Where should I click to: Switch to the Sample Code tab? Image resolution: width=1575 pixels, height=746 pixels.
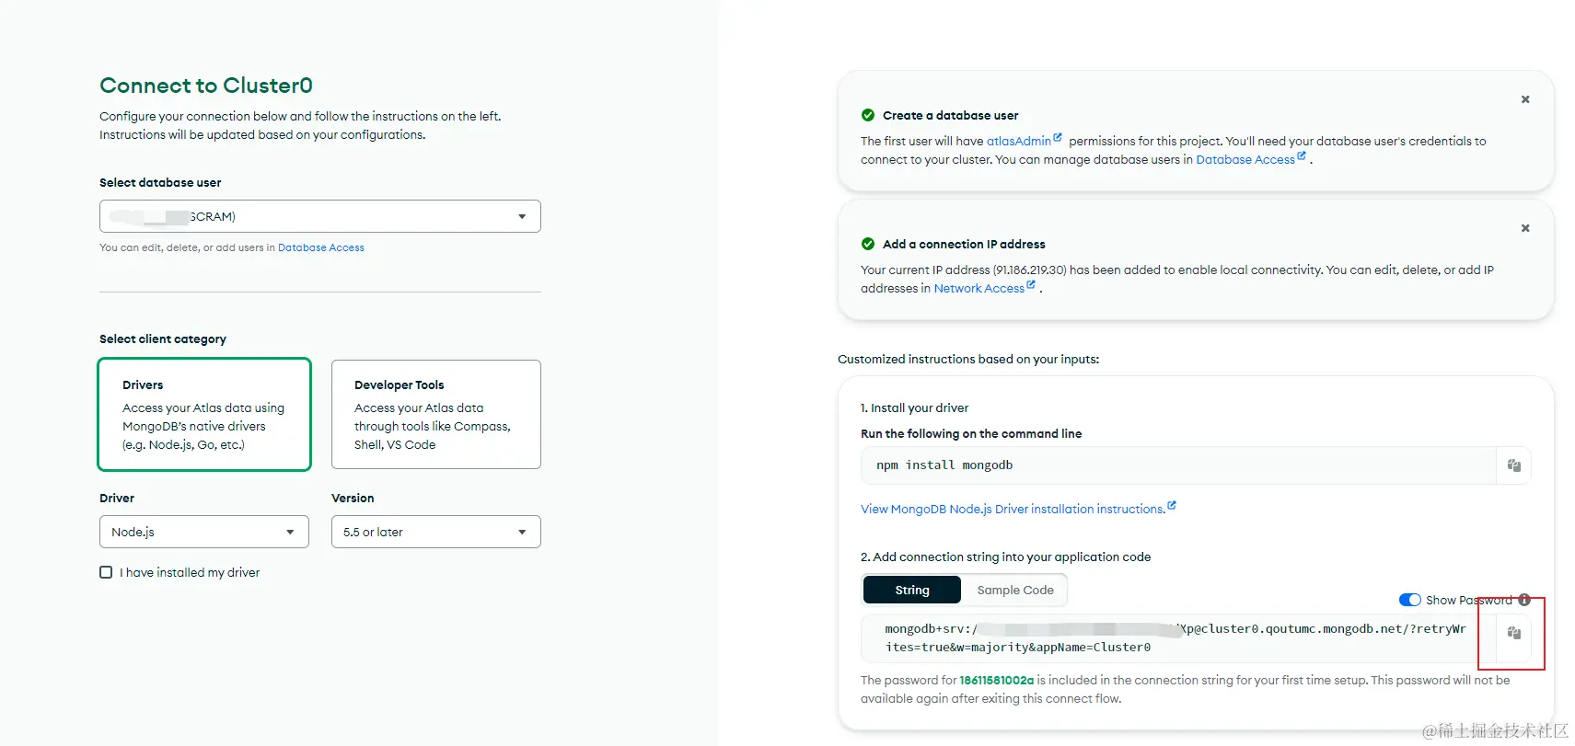(1015, 590)
